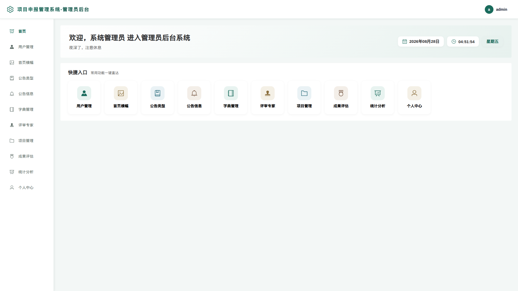518x291 pixels.
Task: Click the 字典管理 sidebar notebook icon
Action: click(12, 109)
